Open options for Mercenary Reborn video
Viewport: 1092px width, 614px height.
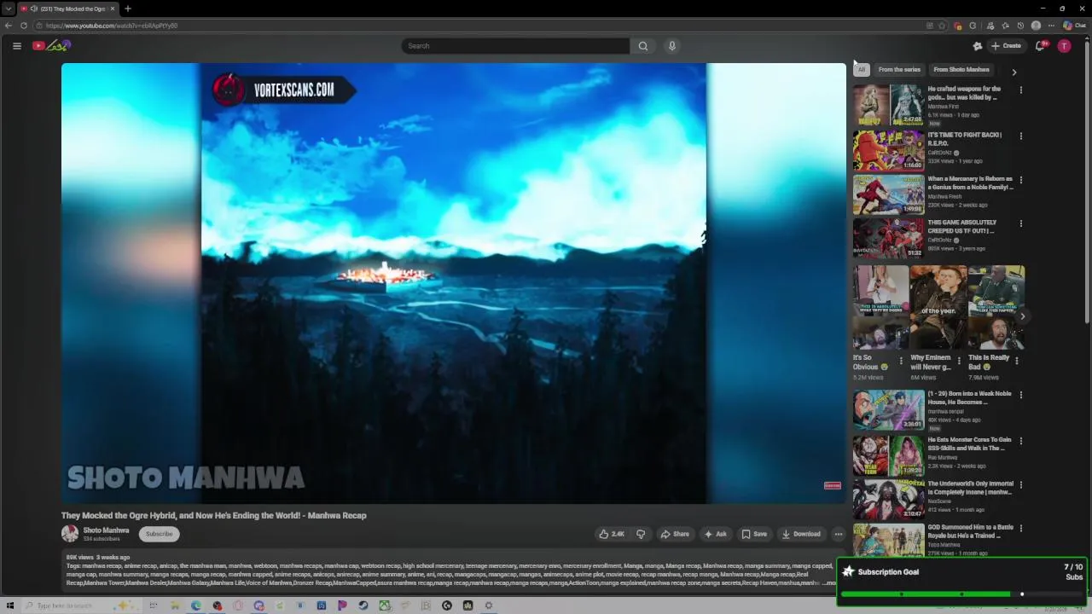click(1020, 180)
